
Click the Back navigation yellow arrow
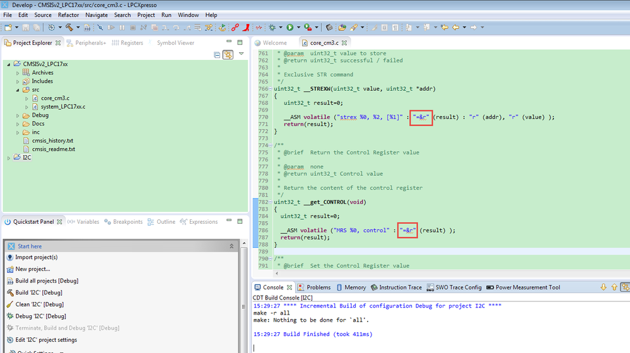455,27
